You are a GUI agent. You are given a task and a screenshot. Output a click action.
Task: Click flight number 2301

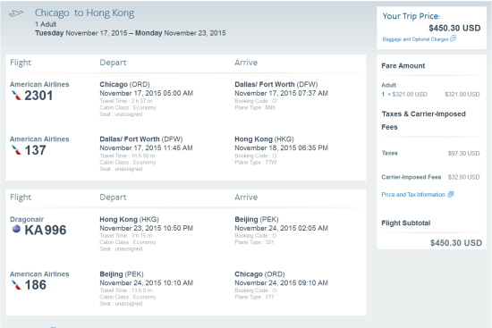tap(38, 96)
